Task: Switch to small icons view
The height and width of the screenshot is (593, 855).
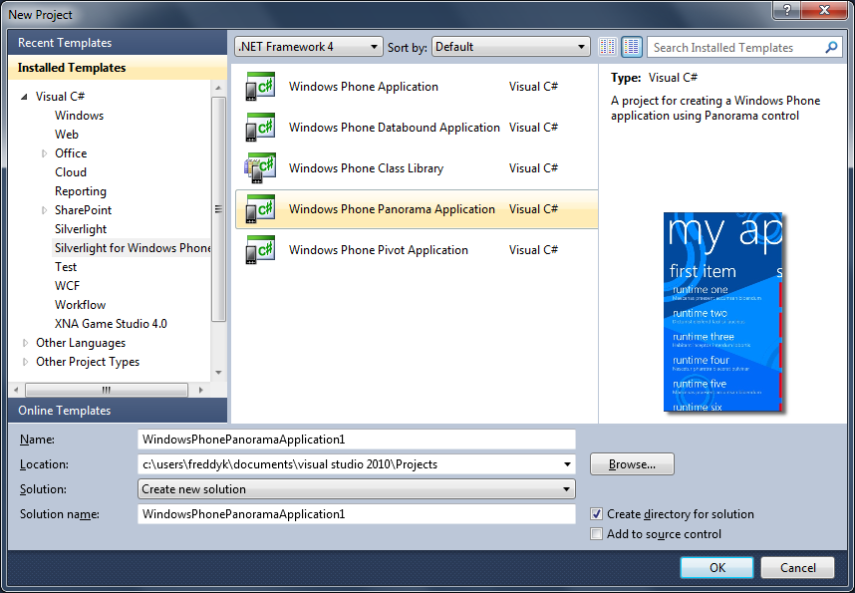Action: pos(608,47)
